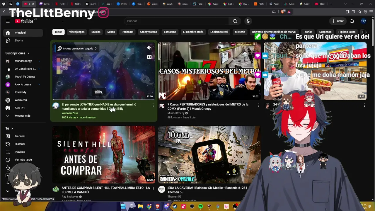Open the Brave Shields icon
The height and width of the screenshot is (211, 375).
tap(282, 12)
